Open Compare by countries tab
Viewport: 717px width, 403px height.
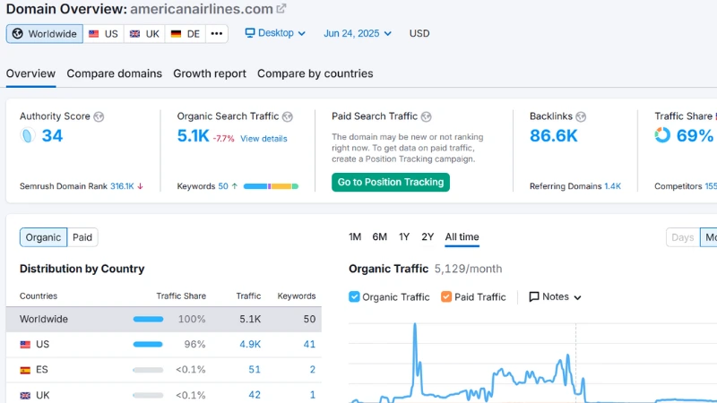coord(315,73)
